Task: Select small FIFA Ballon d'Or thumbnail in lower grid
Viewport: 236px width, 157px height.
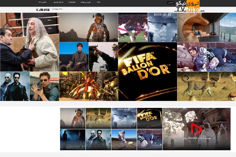Action: point(149,118)
